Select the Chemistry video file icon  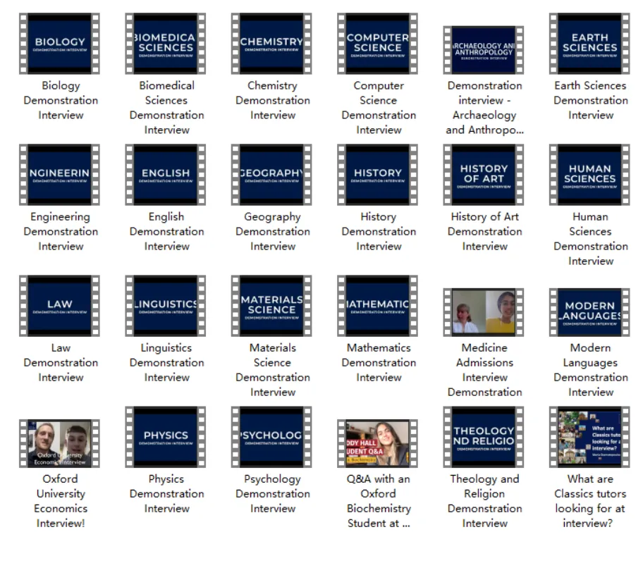(271, 44)
